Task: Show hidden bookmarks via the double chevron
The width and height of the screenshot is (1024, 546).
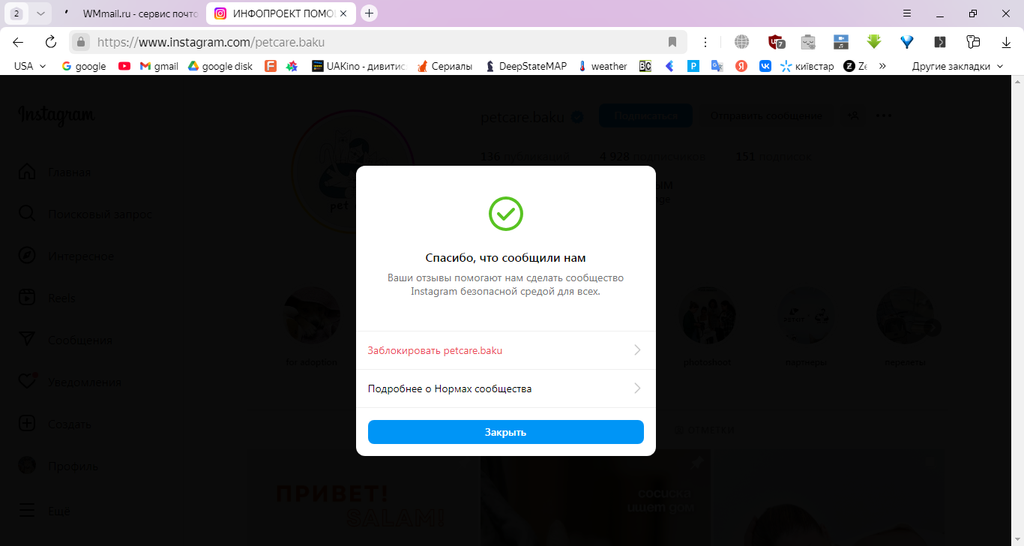Action: point(882,66)
